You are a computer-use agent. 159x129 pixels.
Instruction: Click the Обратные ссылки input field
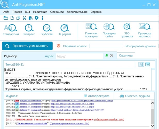point(106,46)
